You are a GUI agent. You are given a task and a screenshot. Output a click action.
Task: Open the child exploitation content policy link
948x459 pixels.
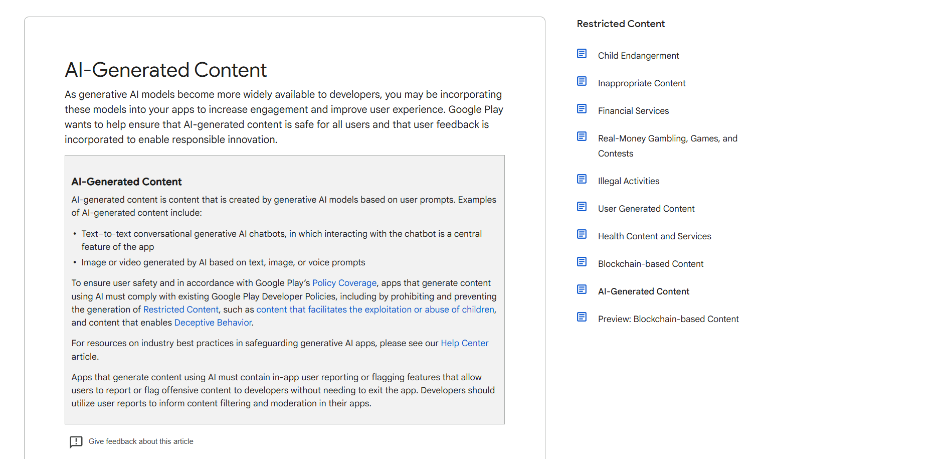[x=375, y=310]
